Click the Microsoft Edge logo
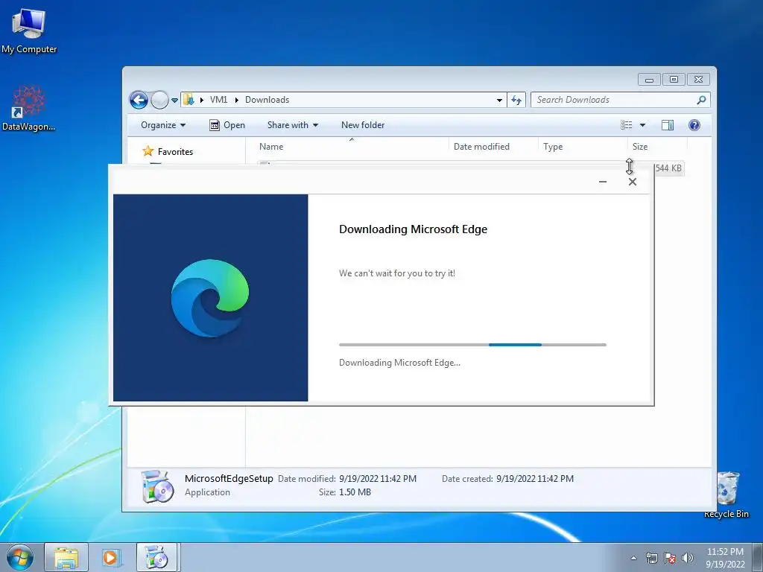 point(210,298)
